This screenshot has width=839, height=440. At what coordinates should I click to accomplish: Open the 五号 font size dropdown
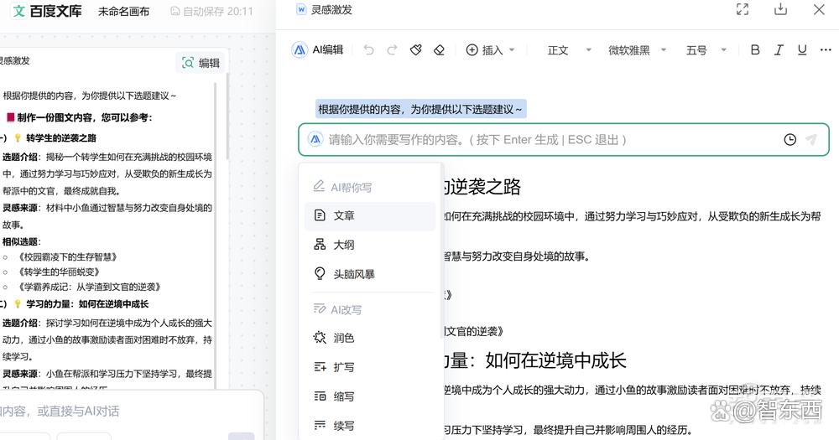point(706,49)
